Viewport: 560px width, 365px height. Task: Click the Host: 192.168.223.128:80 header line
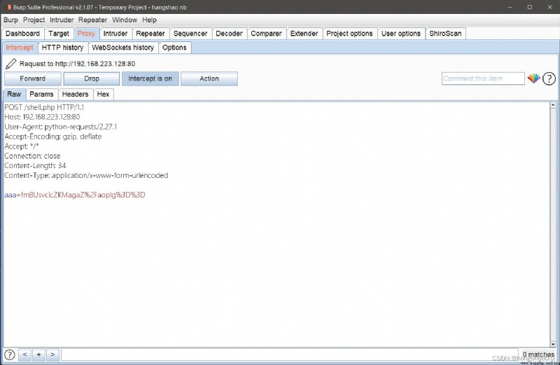point(42,117)
